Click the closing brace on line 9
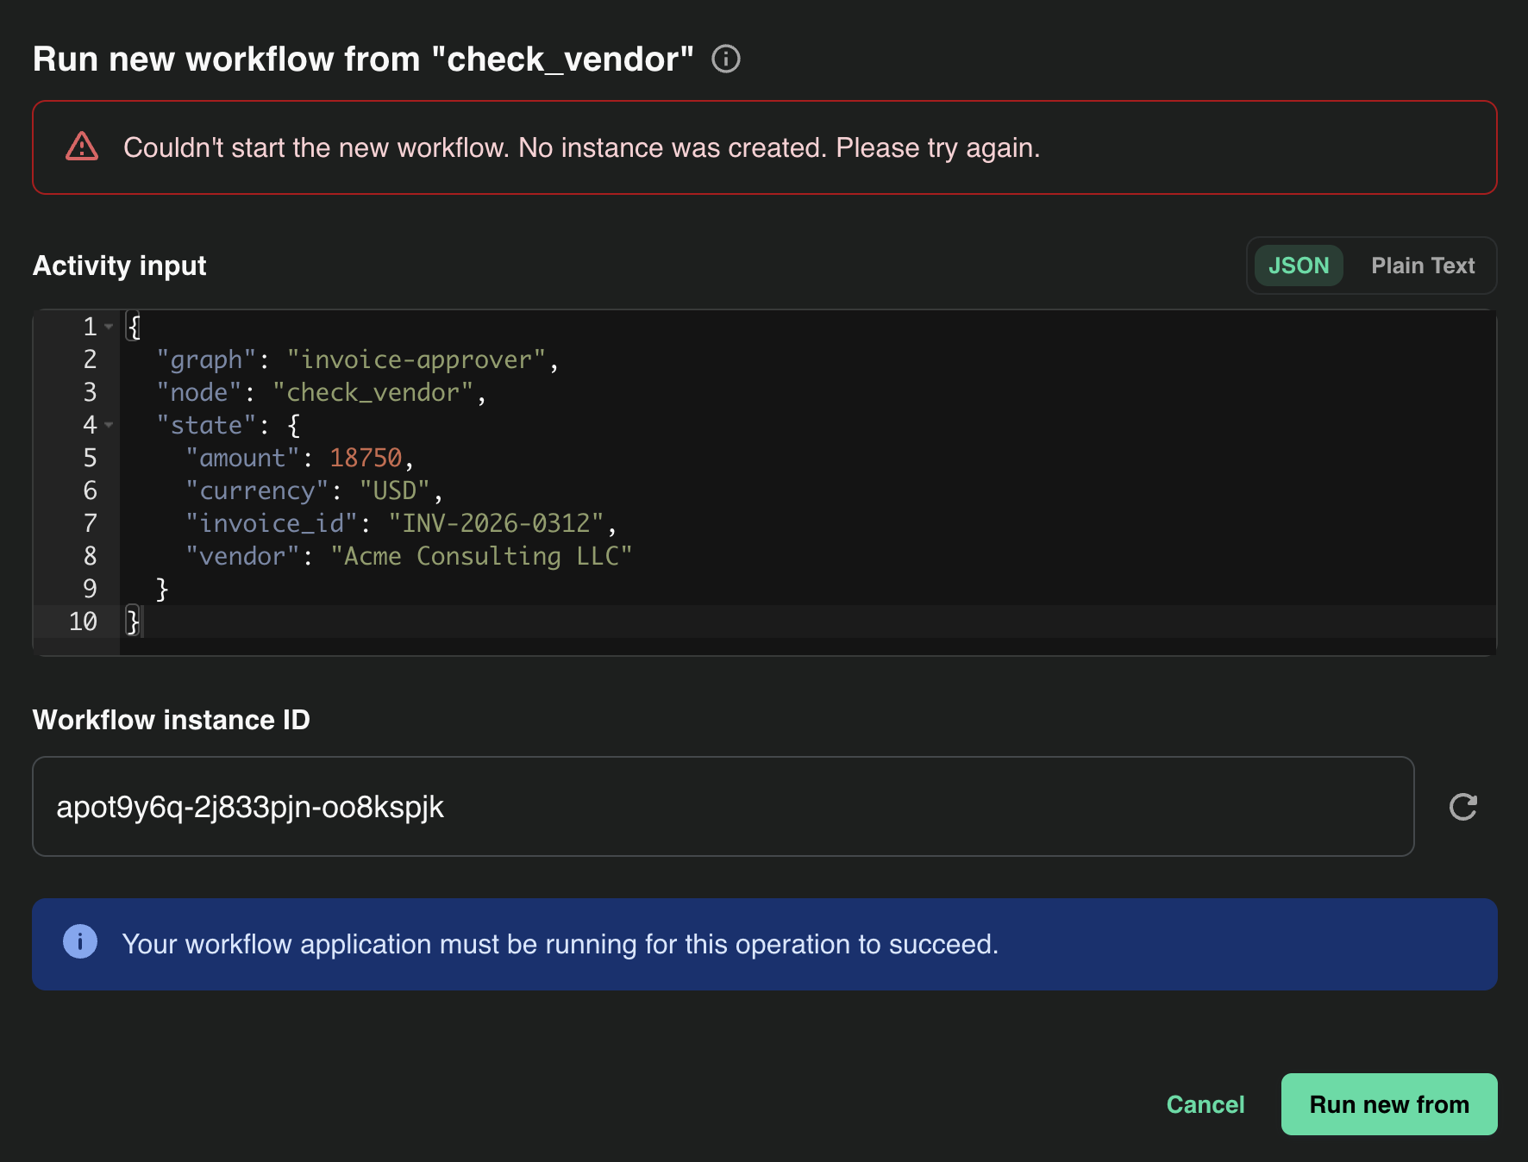The width and height of the screenshot is (1528, 1162). pos(162,589)
